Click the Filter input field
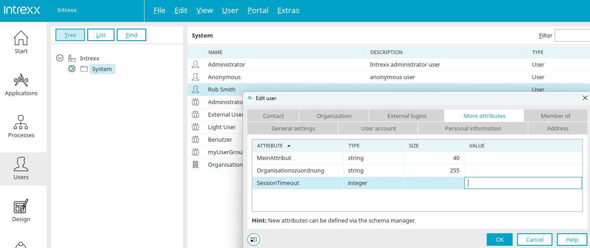This screenshot has height=248, width=590. coord(572,35)
